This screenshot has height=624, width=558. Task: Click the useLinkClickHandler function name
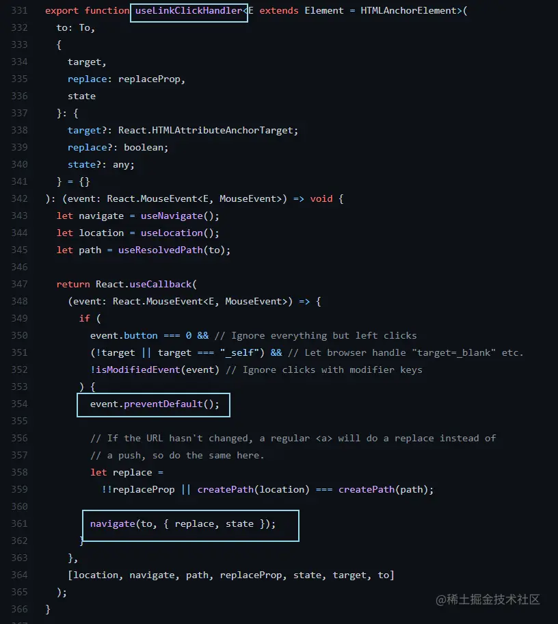pos(189,11)
